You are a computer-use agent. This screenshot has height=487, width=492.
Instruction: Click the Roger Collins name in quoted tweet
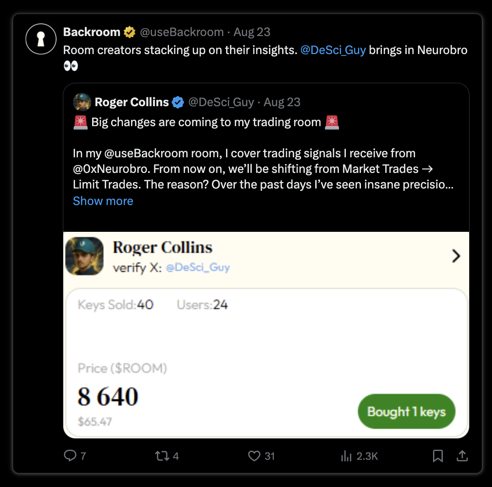click(x=132, y=102)
